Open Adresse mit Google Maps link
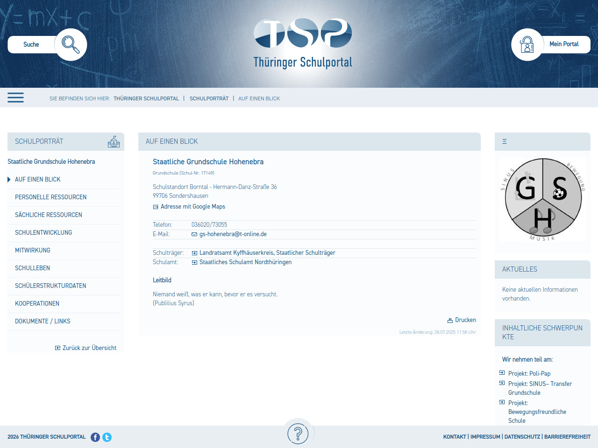This screenshot has width=598, height=448. click(x=192, y=206)
